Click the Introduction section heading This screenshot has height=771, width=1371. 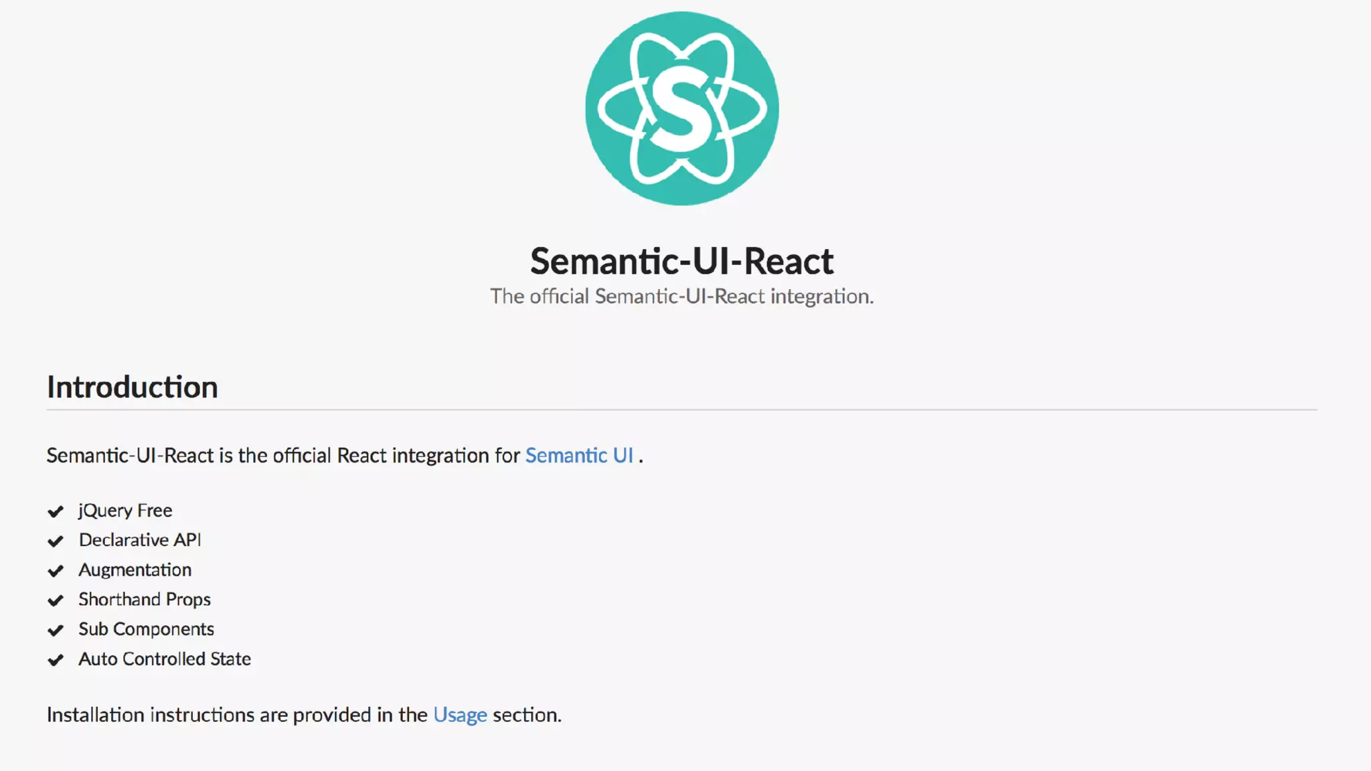[132, 388]
